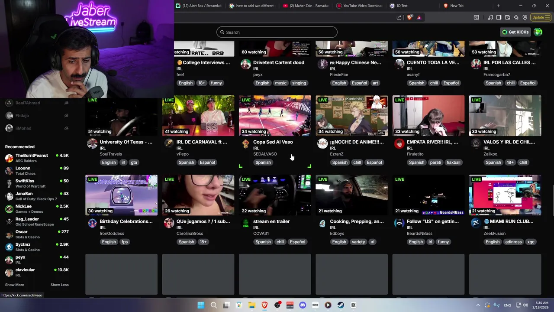Viewport: 554px width, 312px height.
Task: Open CapCut from the taskbar
Action: point(353,305)
